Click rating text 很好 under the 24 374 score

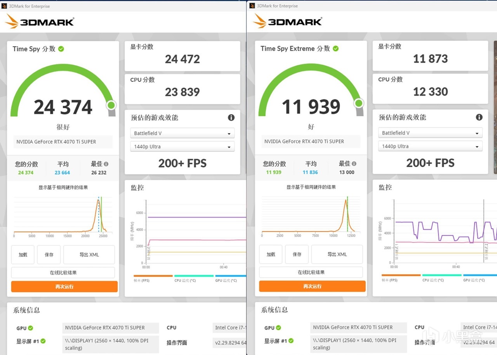click(63, 127)
